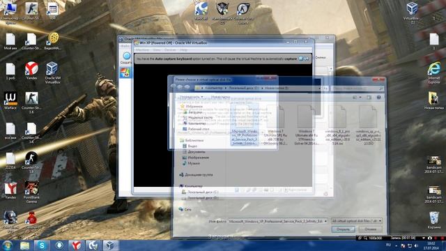
Task: Click the RU language indicator in taskbar
Action: tap(388, 245)
